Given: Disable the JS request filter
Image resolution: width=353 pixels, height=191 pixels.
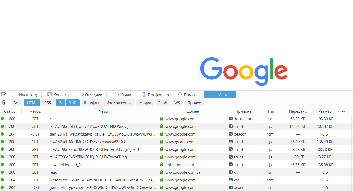Looking at the screenshot, I should pyautogui.click(x=60, y=103).
